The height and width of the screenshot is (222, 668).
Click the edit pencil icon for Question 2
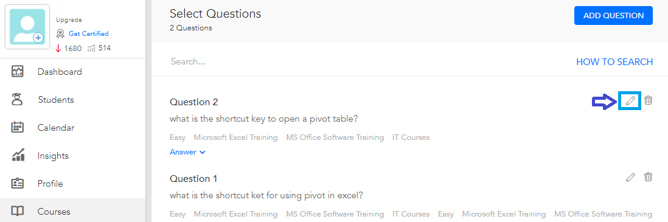[630, 101]
